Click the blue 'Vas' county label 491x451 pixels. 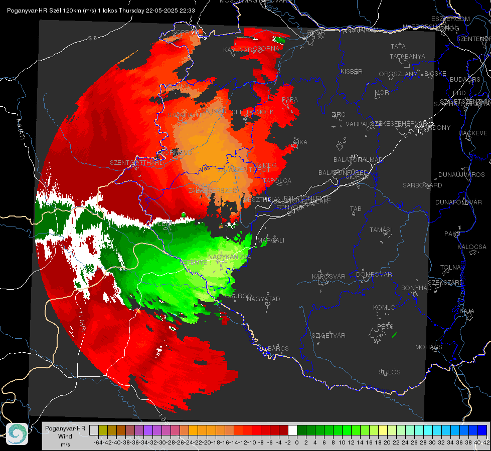pos(205,169)
